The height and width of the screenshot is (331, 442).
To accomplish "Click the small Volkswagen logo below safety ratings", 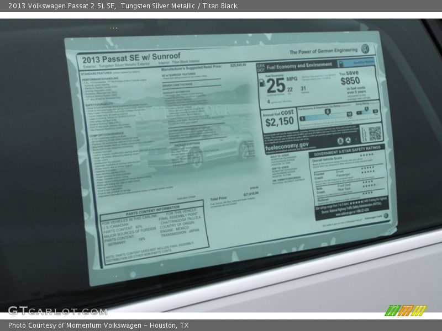I will click(386, 216).
